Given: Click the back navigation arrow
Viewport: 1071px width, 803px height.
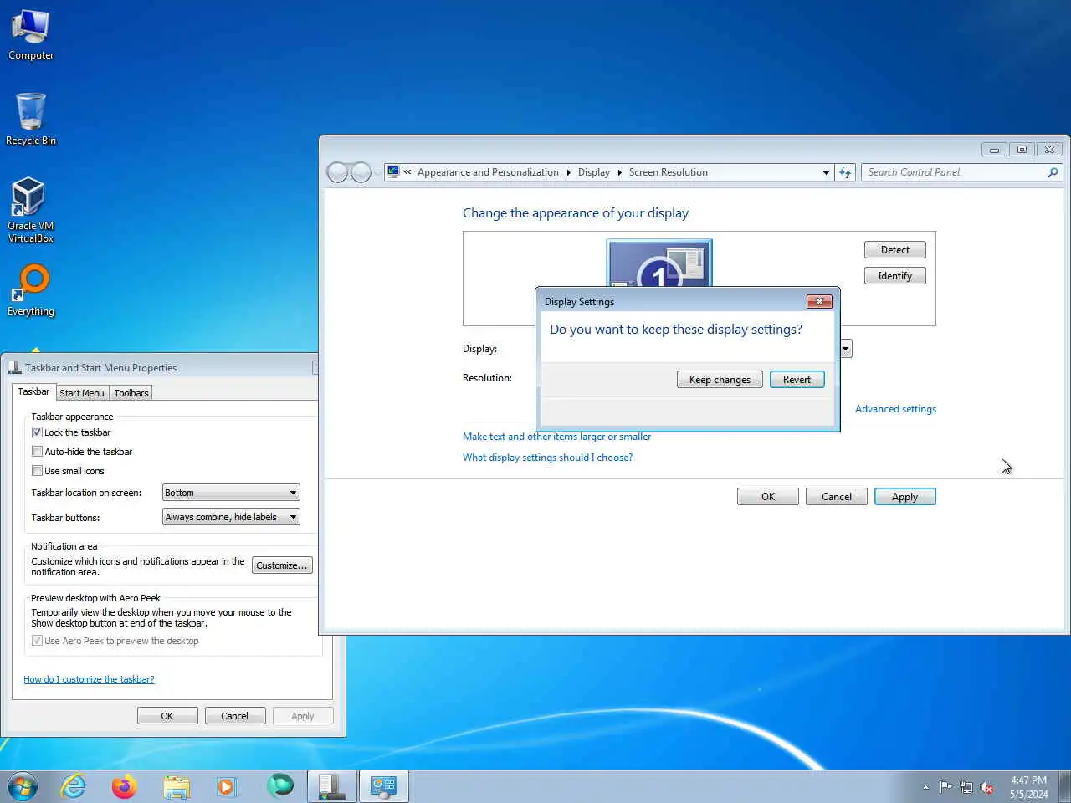Looking at the screenshot, I should (337, 172).
